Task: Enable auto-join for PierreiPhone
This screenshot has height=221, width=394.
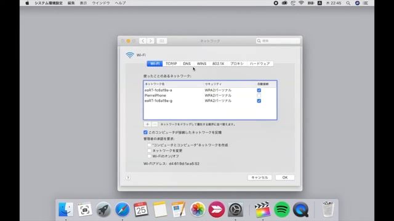Action: click(259, 96)
